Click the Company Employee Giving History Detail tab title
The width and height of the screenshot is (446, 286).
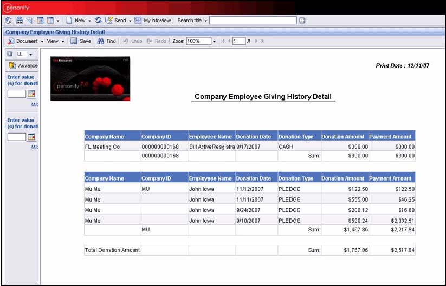click(x=55, y=32)
